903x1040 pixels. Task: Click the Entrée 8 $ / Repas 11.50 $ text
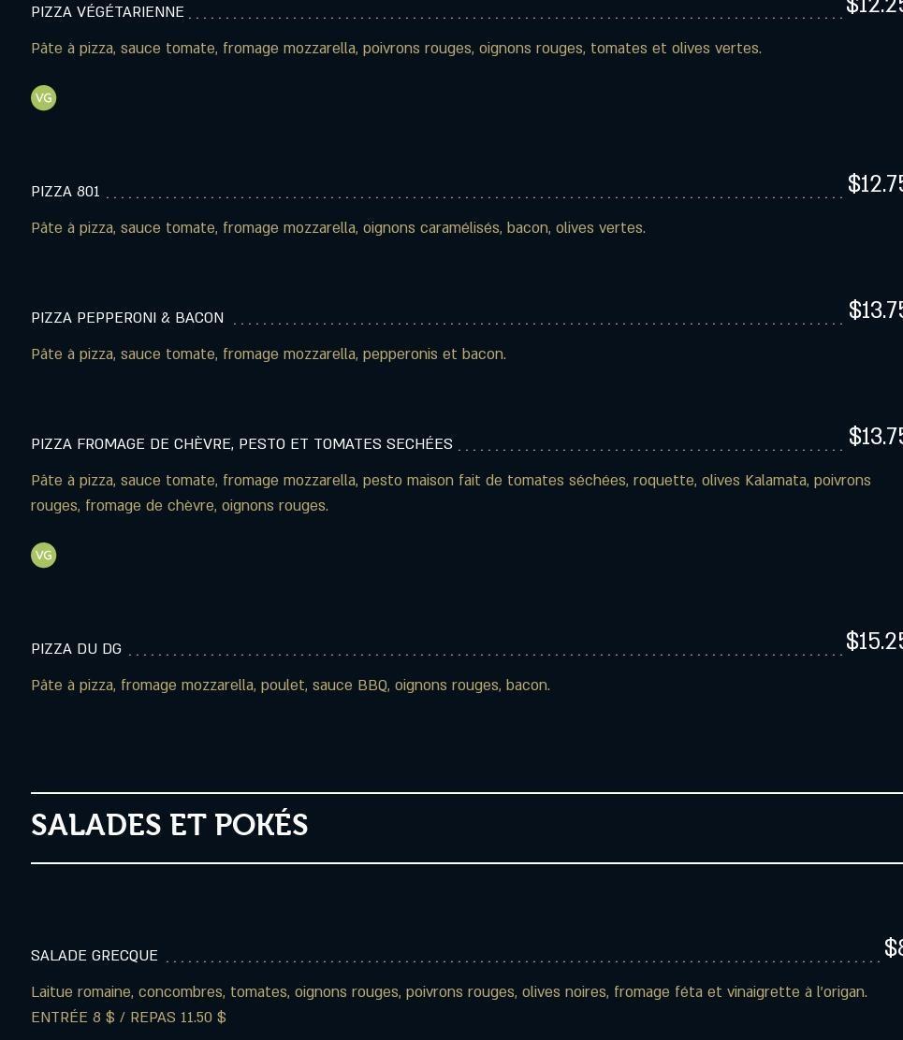(x=128, y=1018)
